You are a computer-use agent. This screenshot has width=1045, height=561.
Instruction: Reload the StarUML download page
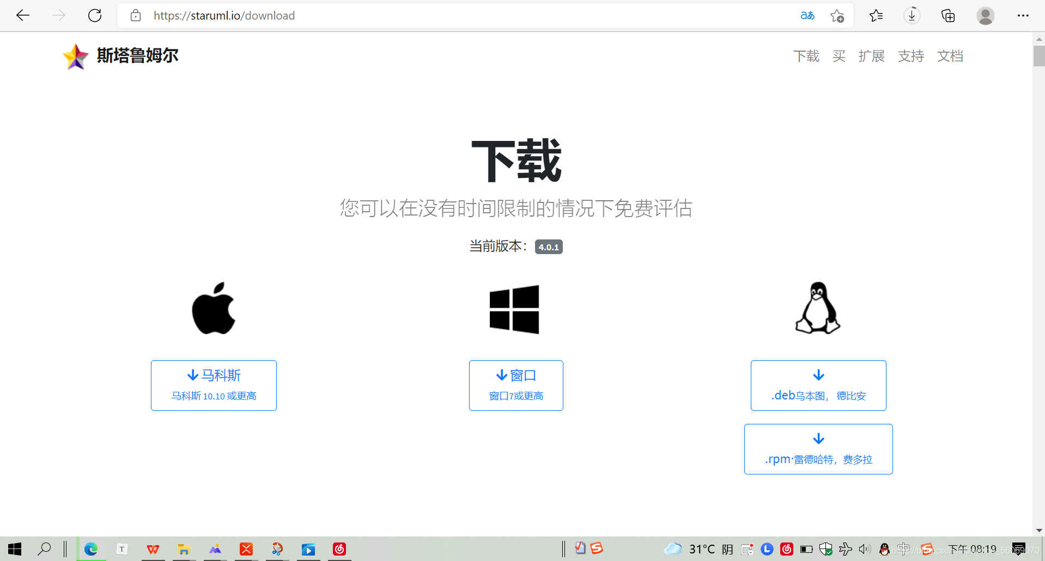click(x=95, y=16)
